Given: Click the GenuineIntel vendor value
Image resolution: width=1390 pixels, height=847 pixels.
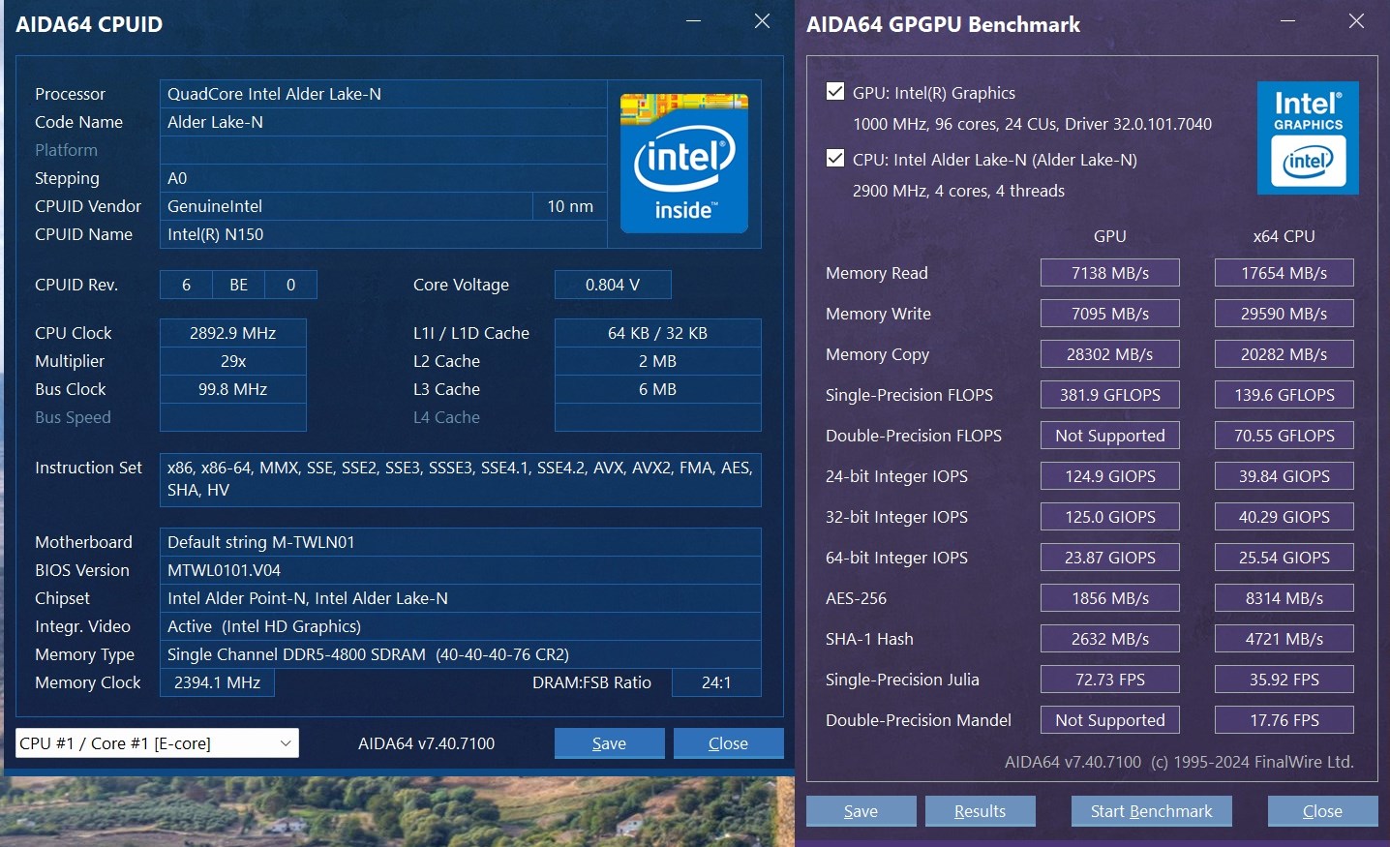Looking at the screenshot, I should (347, 206).
